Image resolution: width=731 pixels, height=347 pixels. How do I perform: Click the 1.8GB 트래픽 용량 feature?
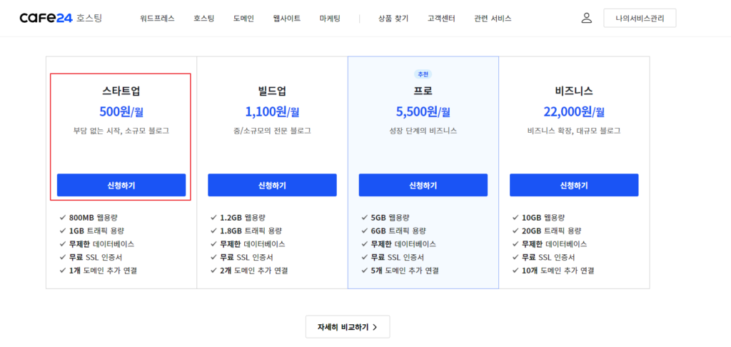246,231
